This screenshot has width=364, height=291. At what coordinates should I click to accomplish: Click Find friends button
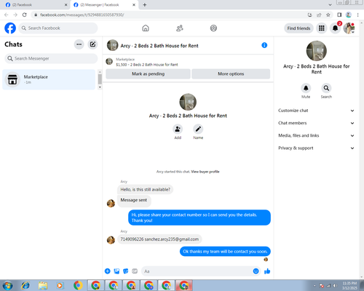click(x=298, y=28)
